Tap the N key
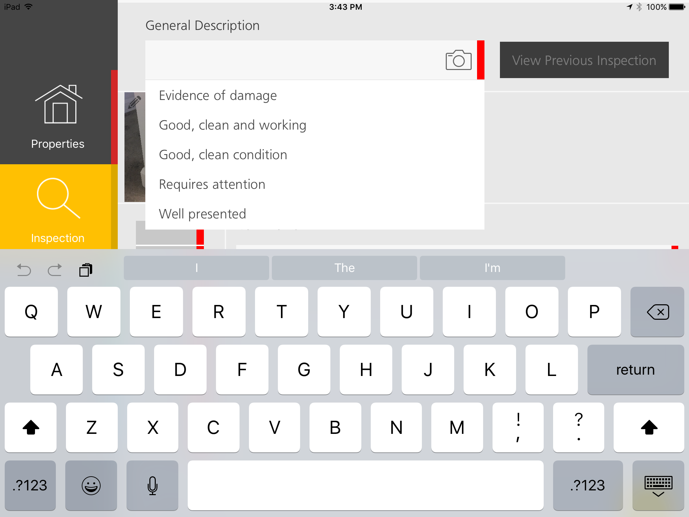The width and height of the screenshot is (689, 517). point(396,427)
